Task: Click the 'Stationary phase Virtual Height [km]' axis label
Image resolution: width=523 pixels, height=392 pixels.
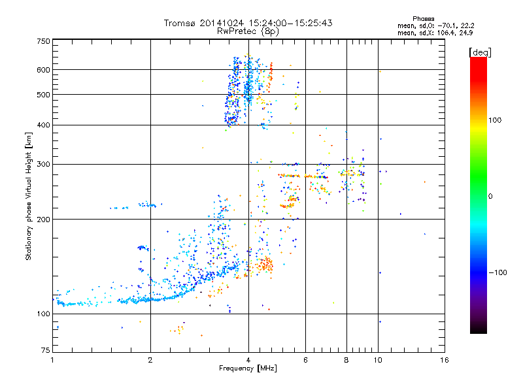Action: [x=29, y=197]
